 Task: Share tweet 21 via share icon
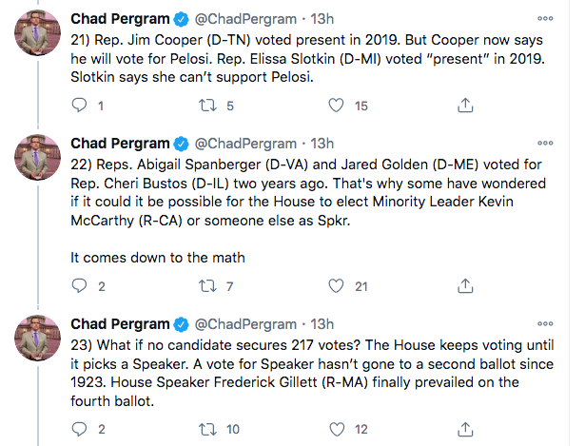(x=465, y=106)
